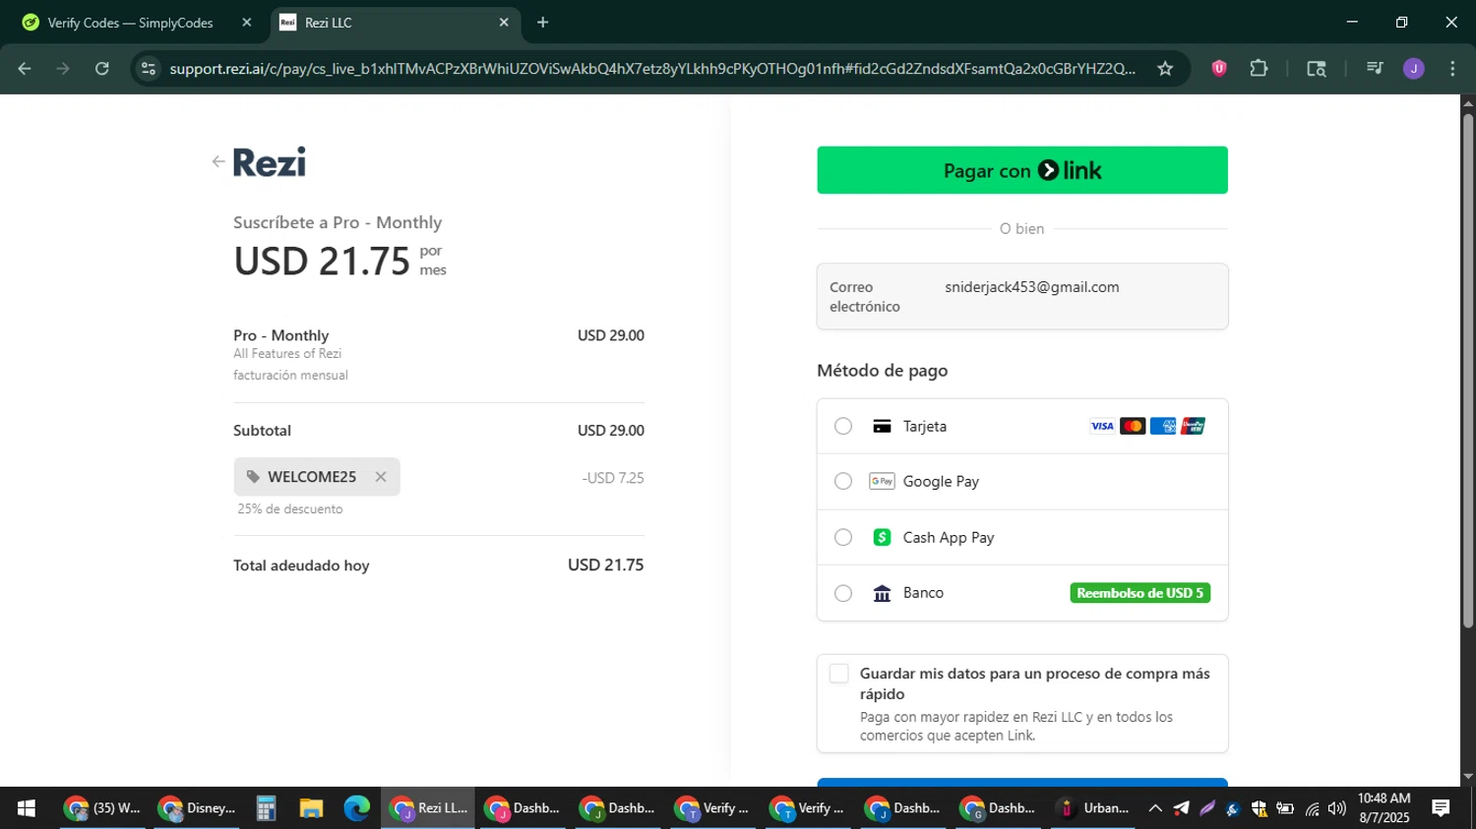The height and width of the screenshot is (829, 1476).
Task: Click the Pagar con link button
Action: [x=1022, y=170]
